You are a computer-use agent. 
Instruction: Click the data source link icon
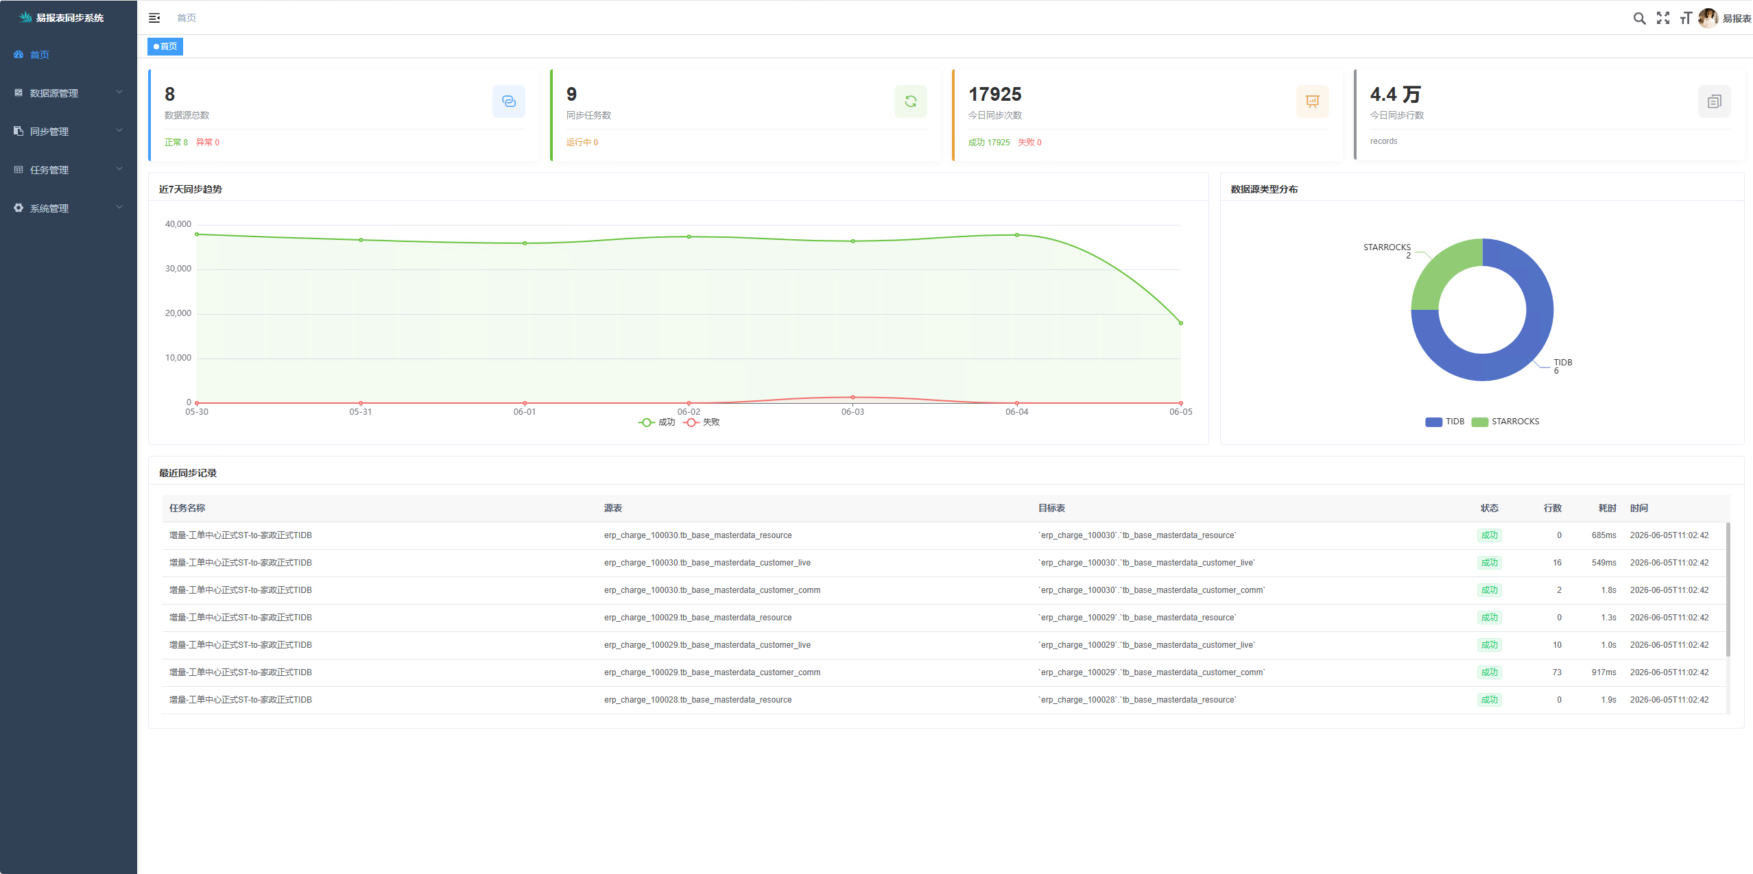click(x=509, y=101)
